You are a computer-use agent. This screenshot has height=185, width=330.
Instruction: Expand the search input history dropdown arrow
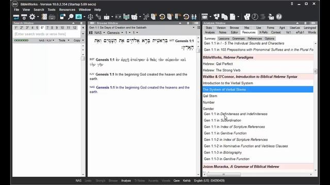coord(83,34)
